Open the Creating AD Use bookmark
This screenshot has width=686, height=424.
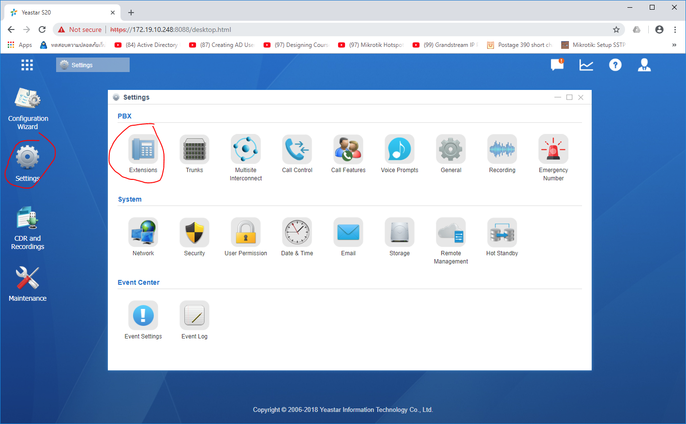click(x=221, y=45)
